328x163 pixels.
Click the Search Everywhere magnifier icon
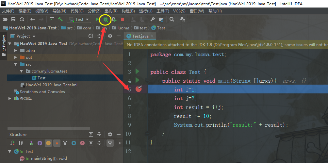172,20
